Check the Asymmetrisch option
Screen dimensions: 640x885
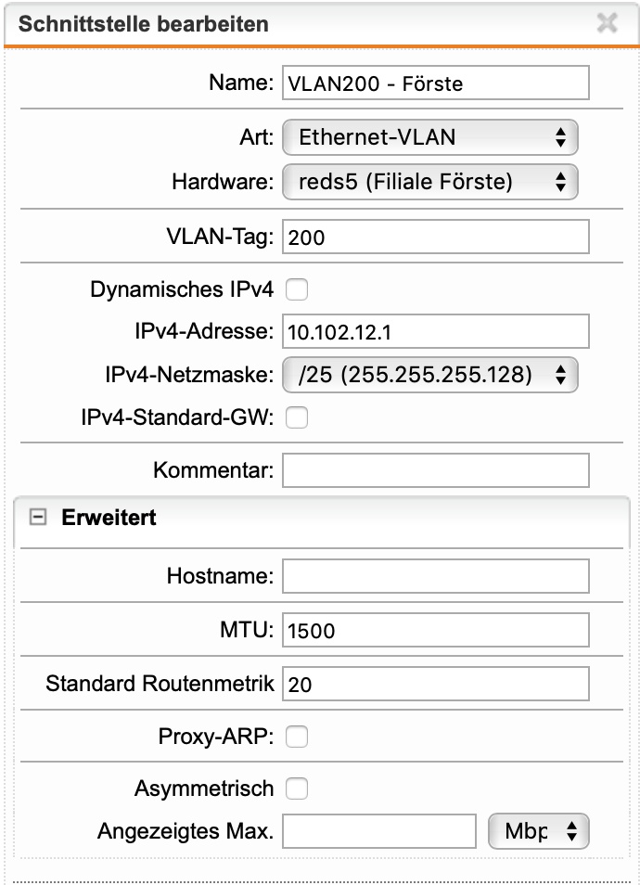tap(297, 789)
